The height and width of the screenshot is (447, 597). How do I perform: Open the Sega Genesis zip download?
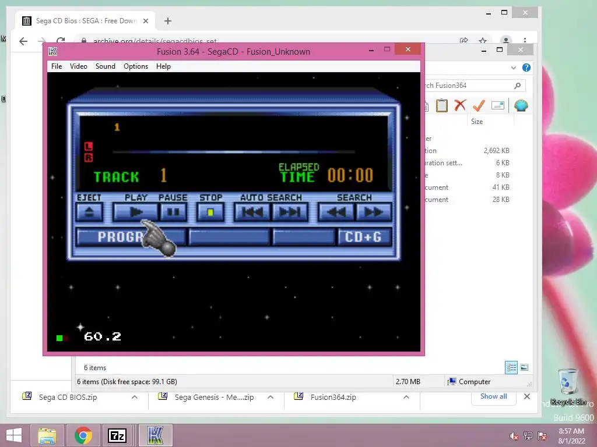coord(215,397)
